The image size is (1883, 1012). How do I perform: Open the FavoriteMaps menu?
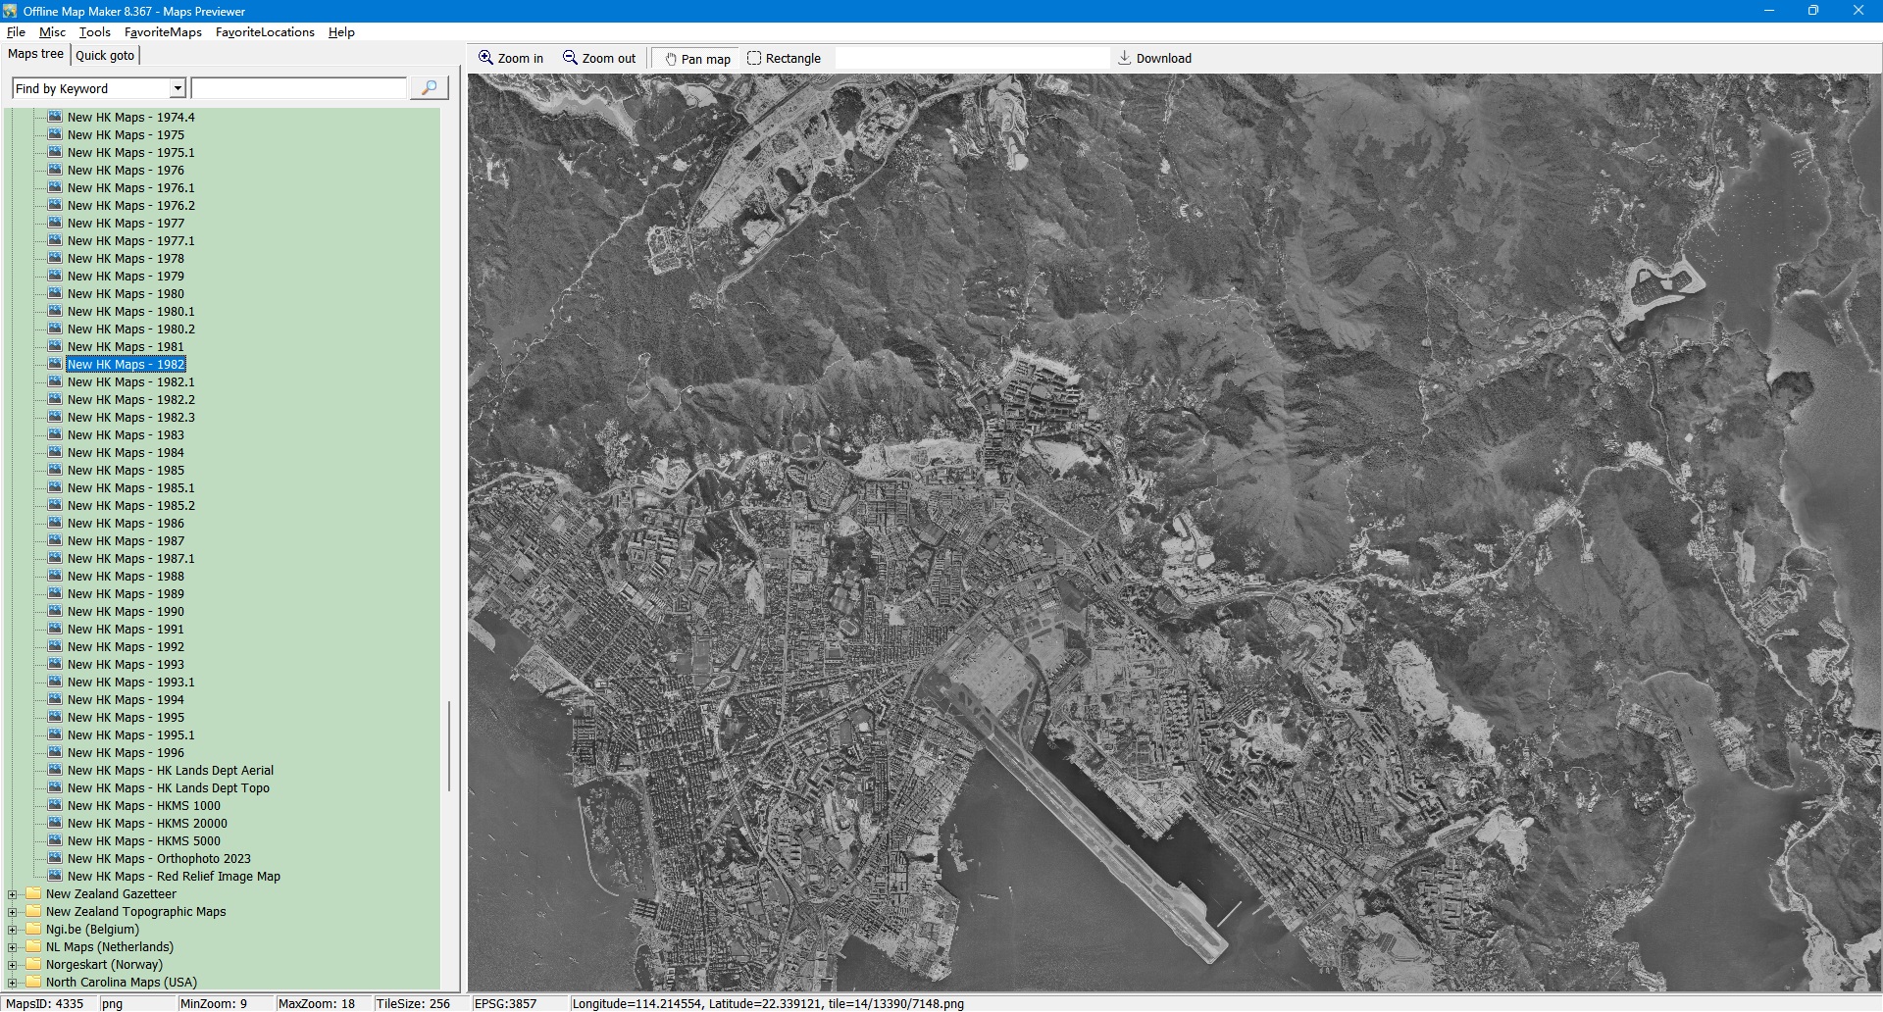coord(163,31)
